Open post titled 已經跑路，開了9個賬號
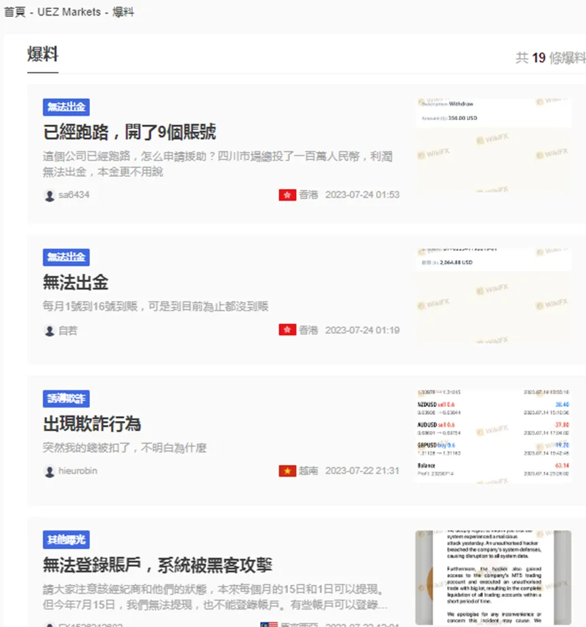Viewport: 586px width, 627px height. click(x=129, y=132)
